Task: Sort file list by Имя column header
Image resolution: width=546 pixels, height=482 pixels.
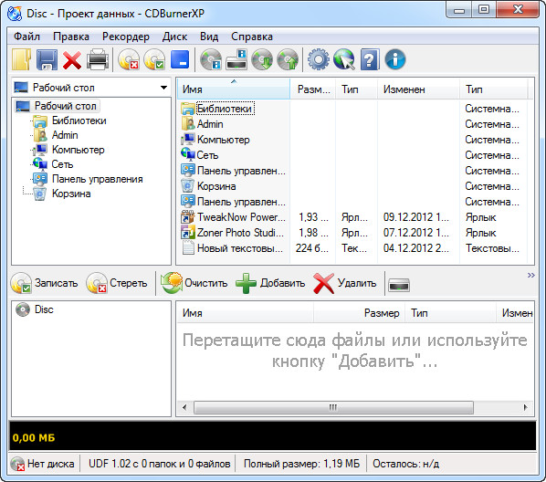Action: point(234,89)
